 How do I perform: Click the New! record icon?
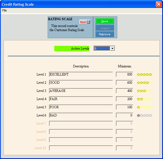point(85,22)
